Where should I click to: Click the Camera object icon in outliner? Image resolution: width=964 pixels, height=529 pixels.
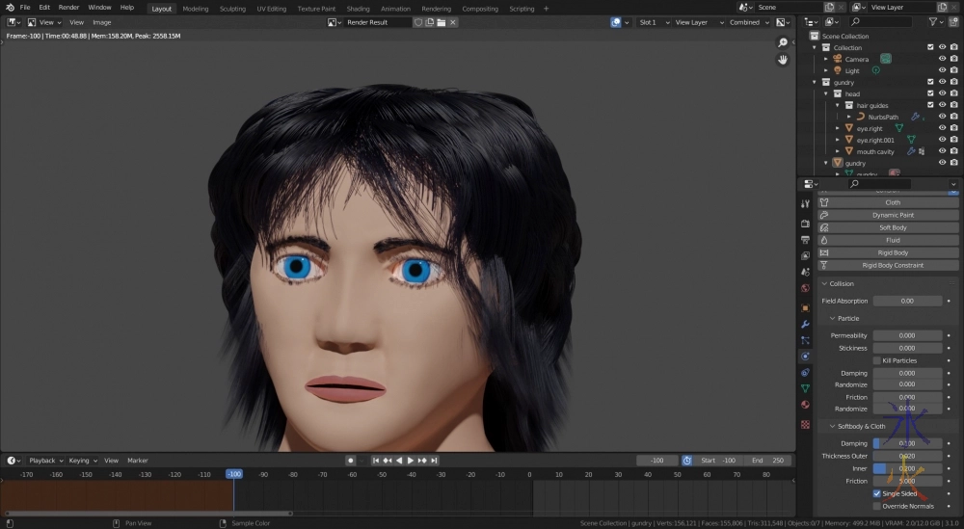(837, 59)
